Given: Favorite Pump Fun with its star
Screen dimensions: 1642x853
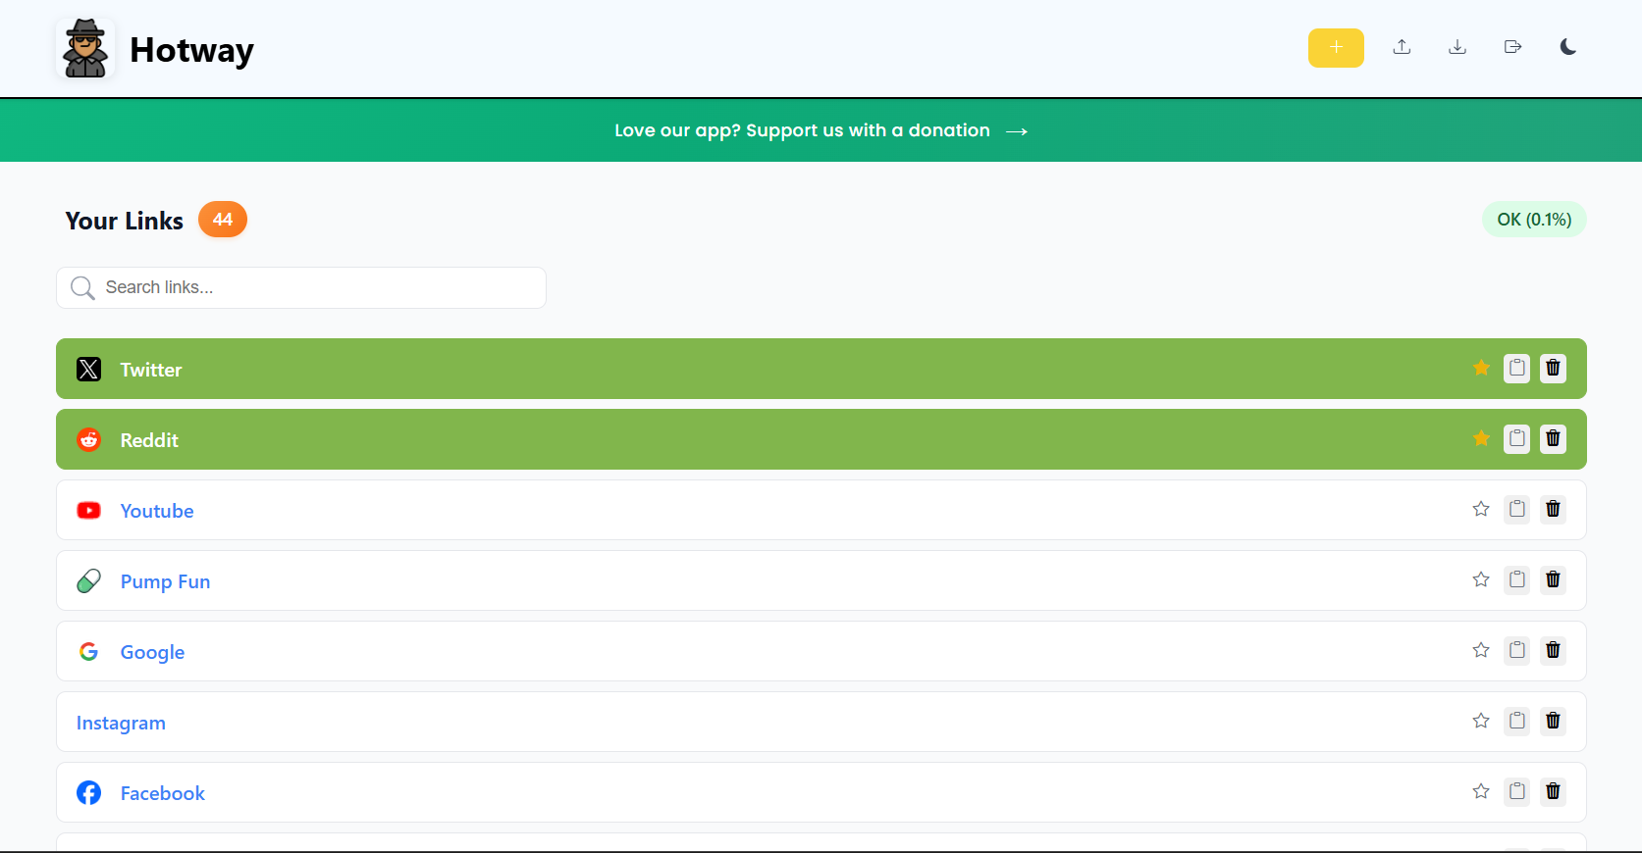Looking at the screenshot, I should tap(1481, 579).
